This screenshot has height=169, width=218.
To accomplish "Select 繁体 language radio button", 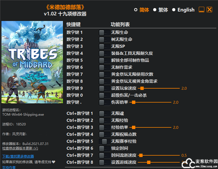I will tap(155, 10).
